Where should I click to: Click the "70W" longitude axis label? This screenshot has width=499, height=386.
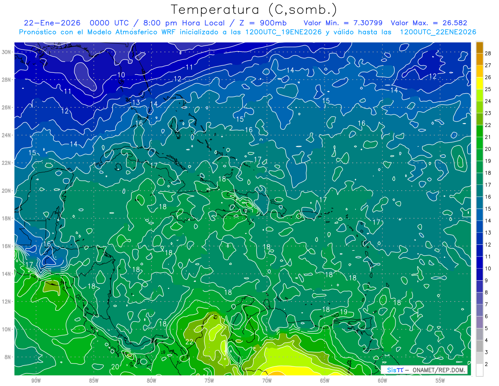(x=267, y=381)
